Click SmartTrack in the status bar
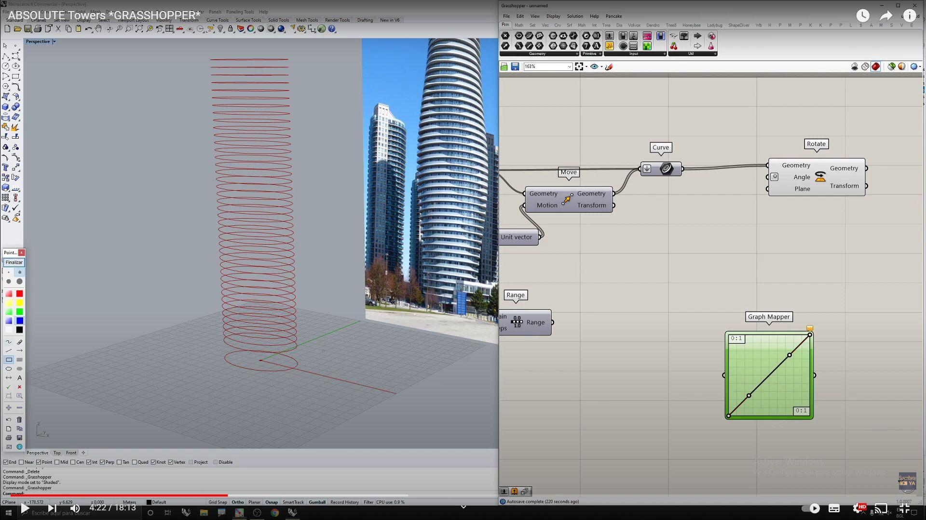The height and width of the screenshot is (520, 926). (293, 502)
